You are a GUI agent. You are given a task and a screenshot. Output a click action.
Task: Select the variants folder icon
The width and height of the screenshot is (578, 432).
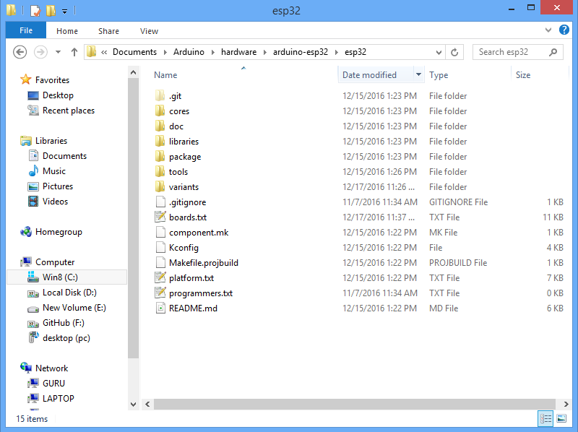pos(160,186)
